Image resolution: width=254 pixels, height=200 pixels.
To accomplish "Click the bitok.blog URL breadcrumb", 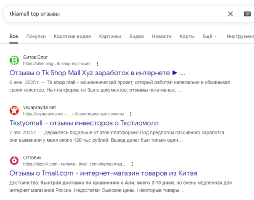I will 57,64.
